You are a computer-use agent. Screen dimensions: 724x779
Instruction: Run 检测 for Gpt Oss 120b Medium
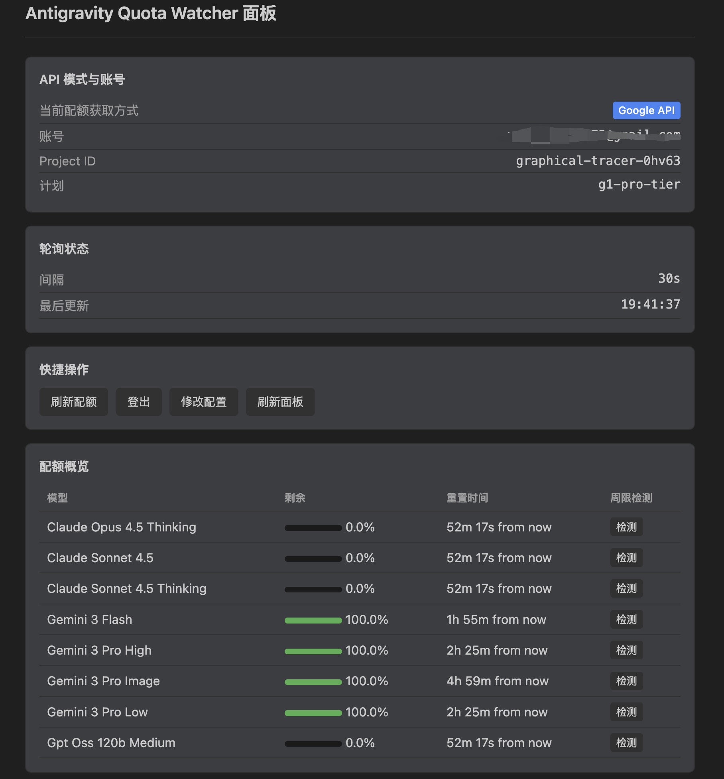pyautogui.click(x=626, y=743)
